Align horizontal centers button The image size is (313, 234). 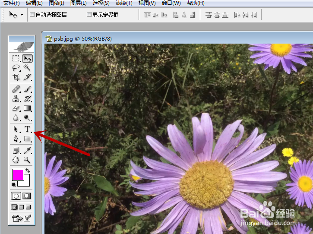pos(184,15)
